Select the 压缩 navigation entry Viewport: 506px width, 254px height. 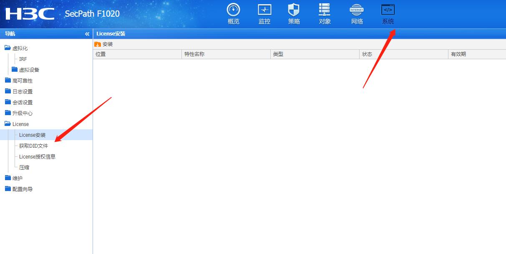24,167
